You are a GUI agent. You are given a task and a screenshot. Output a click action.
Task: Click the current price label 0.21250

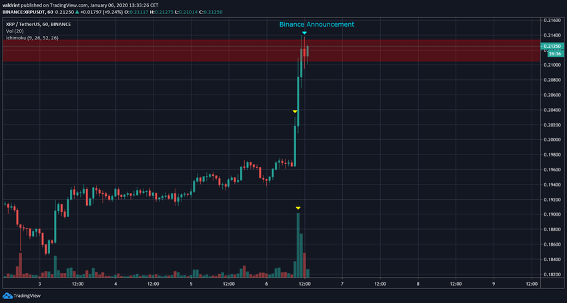(552, 46)
